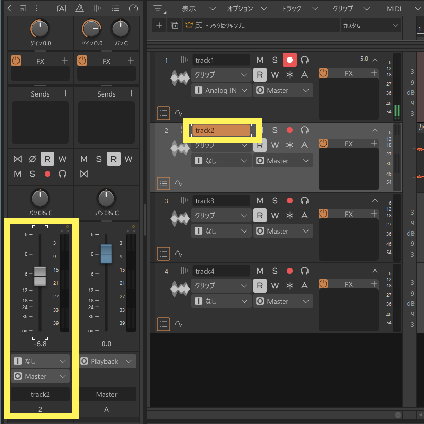Click the waveform icon on track4

pyautogui.click(x=180, y=289)
